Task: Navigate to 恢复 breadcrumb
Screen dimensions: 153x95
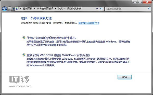Action: [60, 9]
